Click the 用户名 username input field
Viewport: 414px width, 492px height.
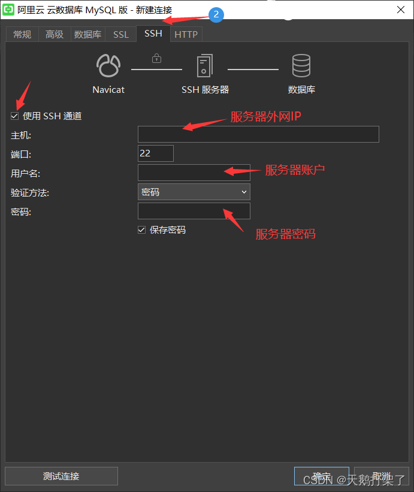pos(194,173)
